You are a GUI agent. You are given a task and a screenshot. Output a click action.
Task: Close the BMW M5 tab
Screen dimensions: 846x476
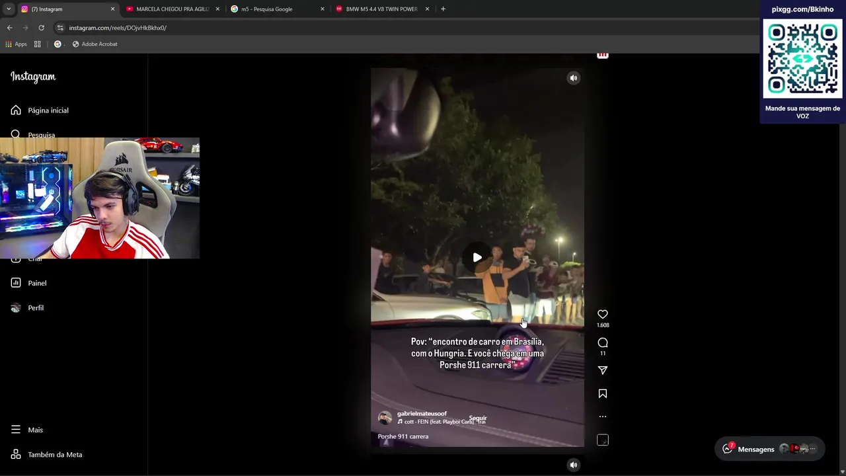tap(427, 9)
